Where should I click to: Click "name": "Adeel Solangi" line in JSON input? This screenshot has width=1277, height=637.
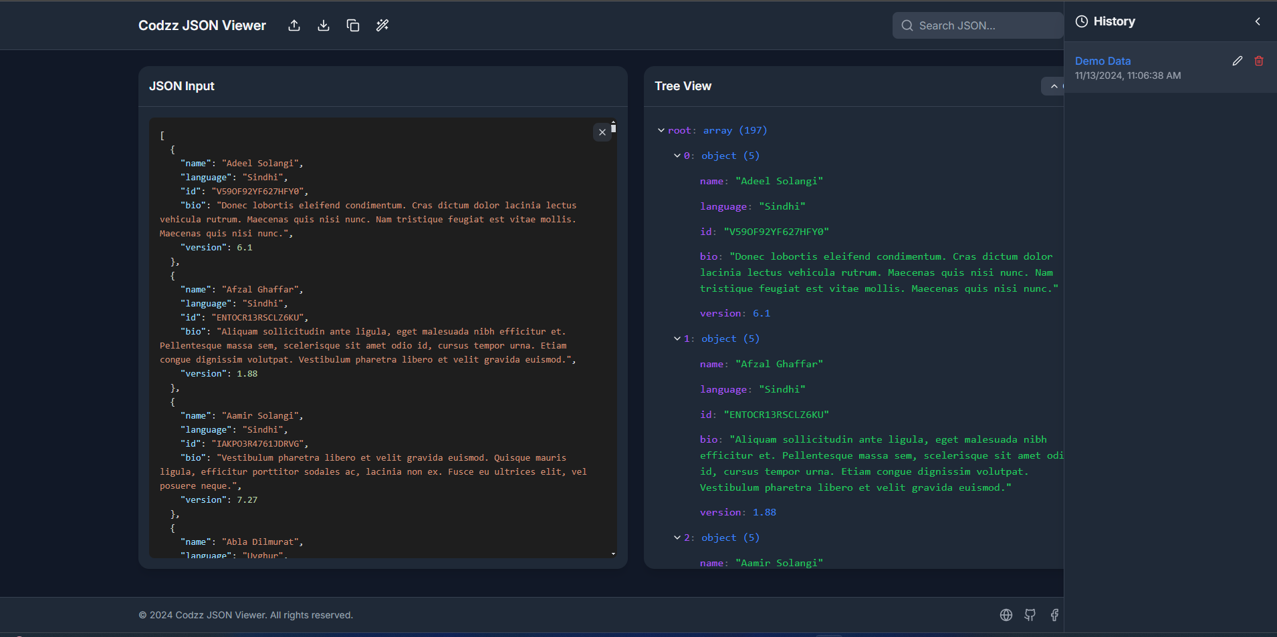click(x=242, y=164)
